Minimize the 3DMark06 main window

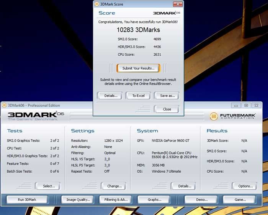[236, 105]
